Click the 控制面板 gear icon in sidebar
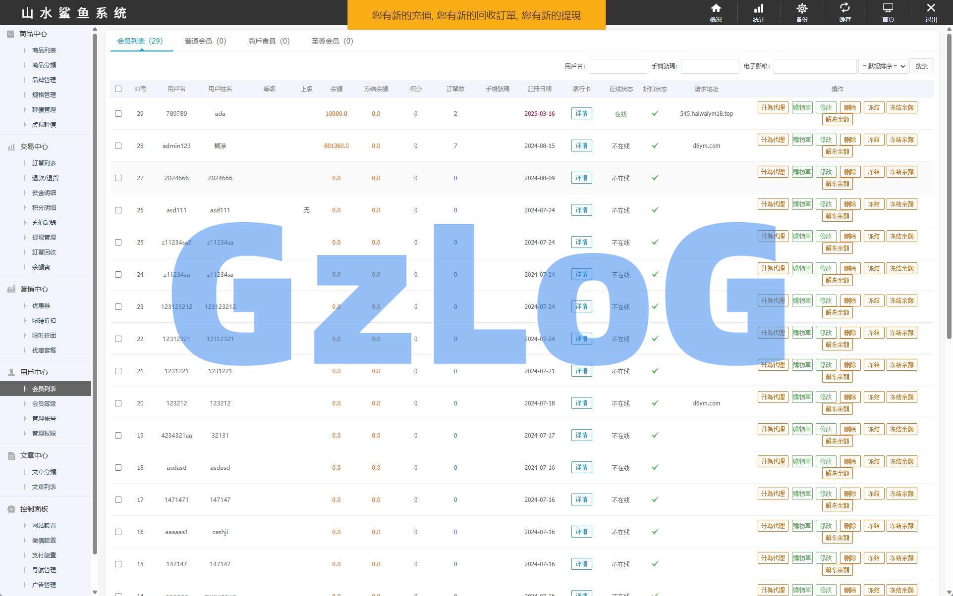Viewport: 953px width, 596px height. click(11, 509)
